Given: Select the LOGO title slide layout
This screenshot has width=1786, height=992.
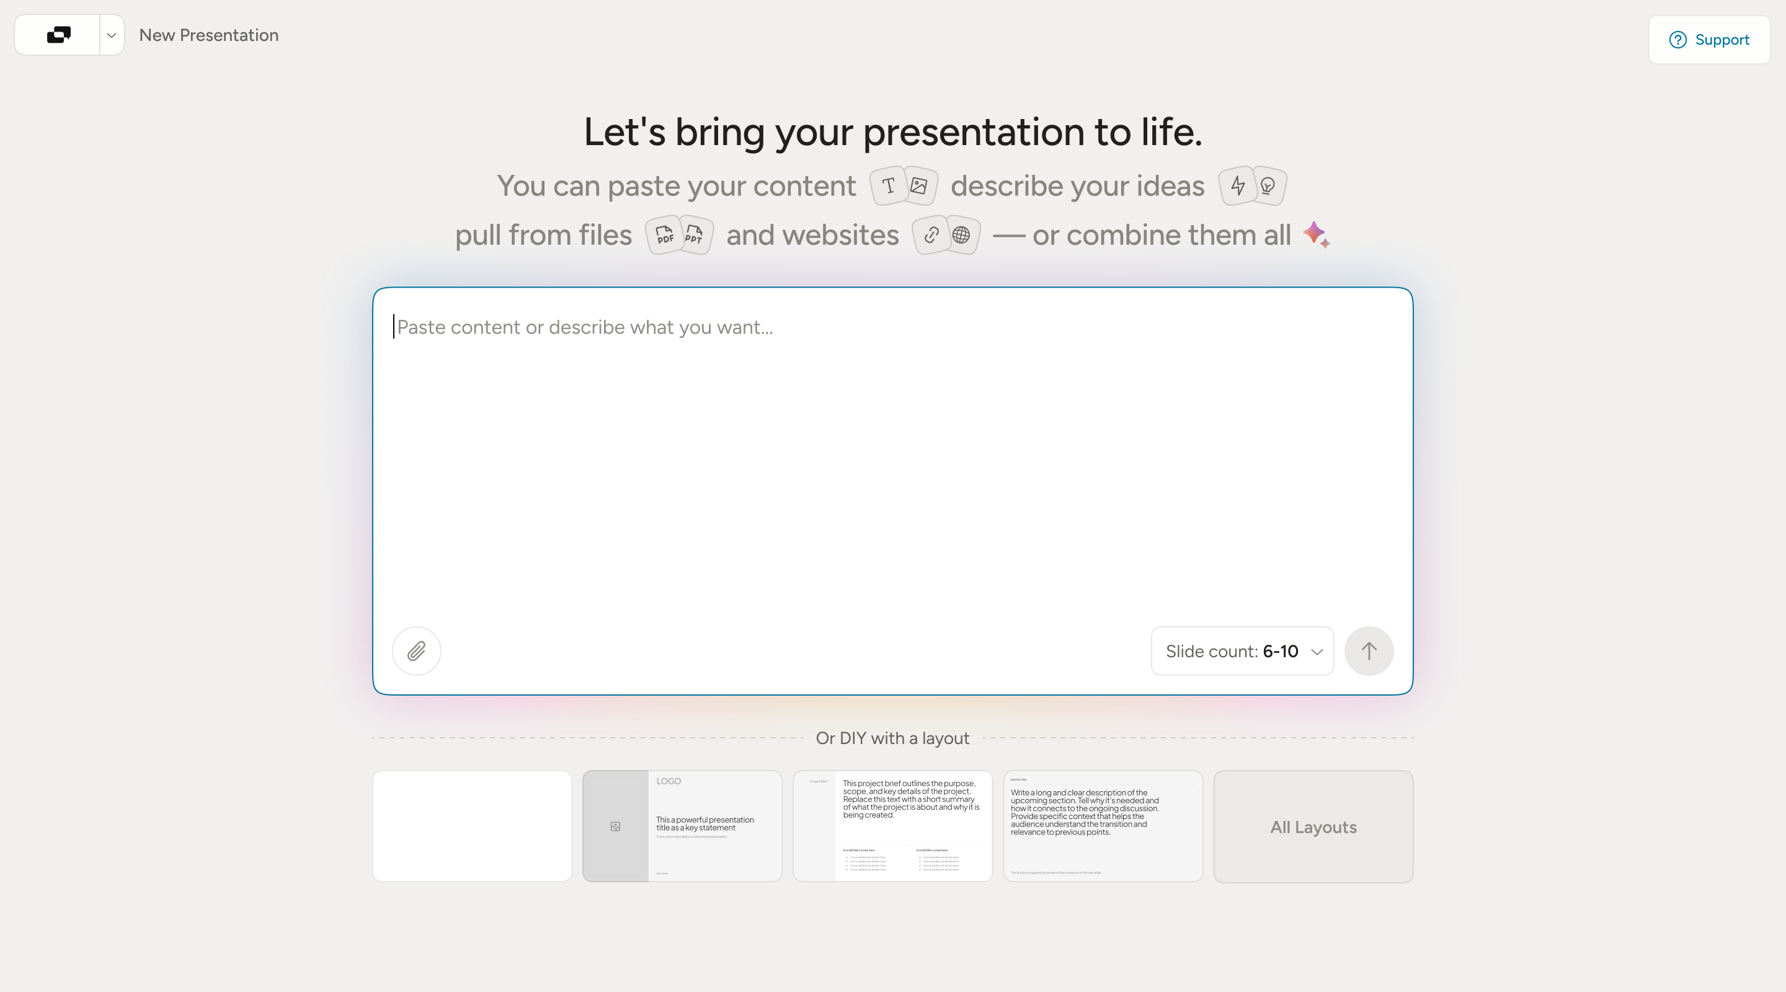Looking at the screenshot, I should [x=682, y=826].
